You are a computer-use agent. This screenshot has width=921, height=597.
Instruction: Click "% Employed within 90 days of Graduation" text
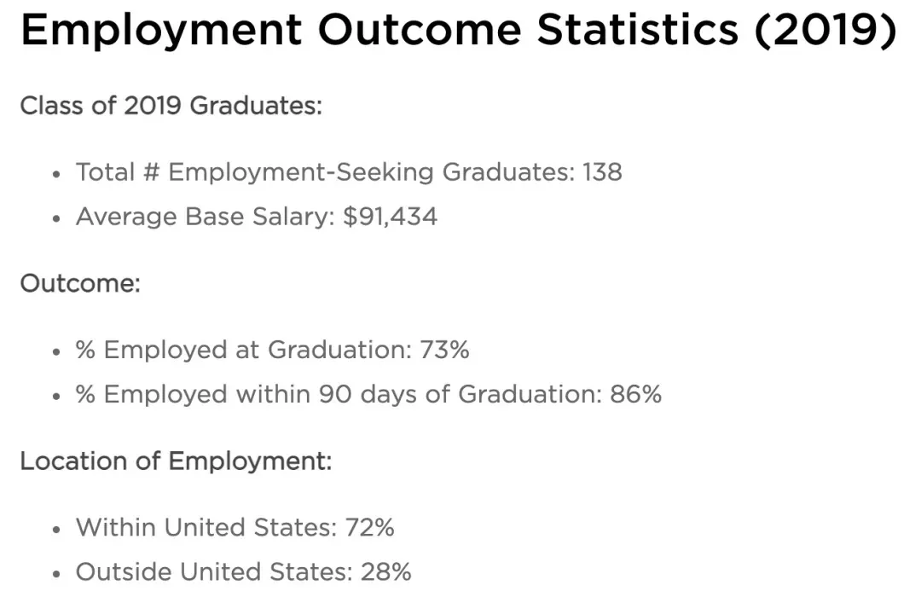(338, 394)
